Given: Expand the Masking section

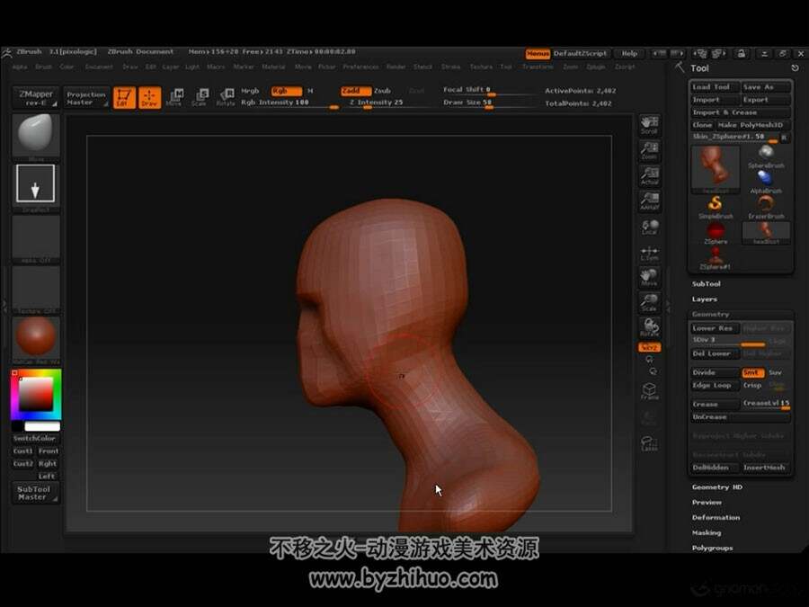Looking at the screenshot, I should [x=707, y=532].
